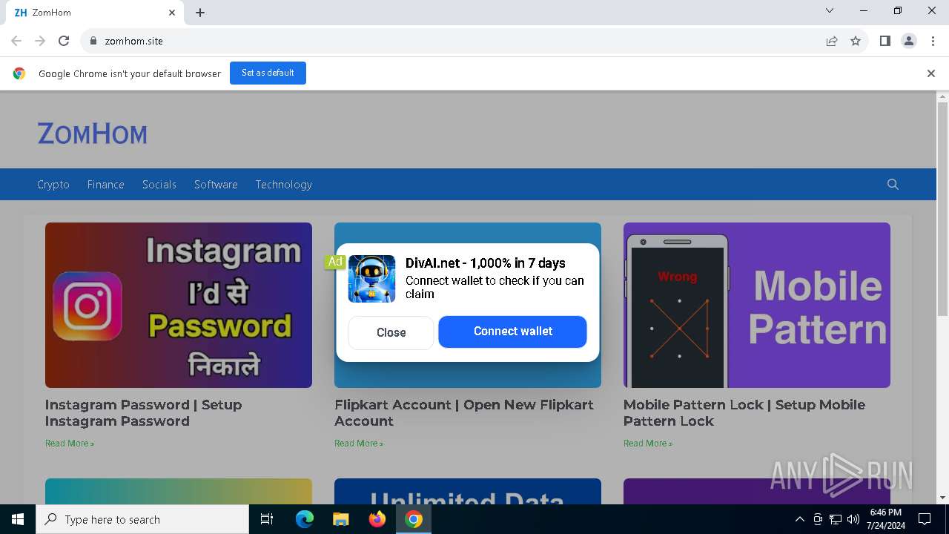949x534 pixels.
Task: Expand the tab search chevron
Action: point(830,10)
